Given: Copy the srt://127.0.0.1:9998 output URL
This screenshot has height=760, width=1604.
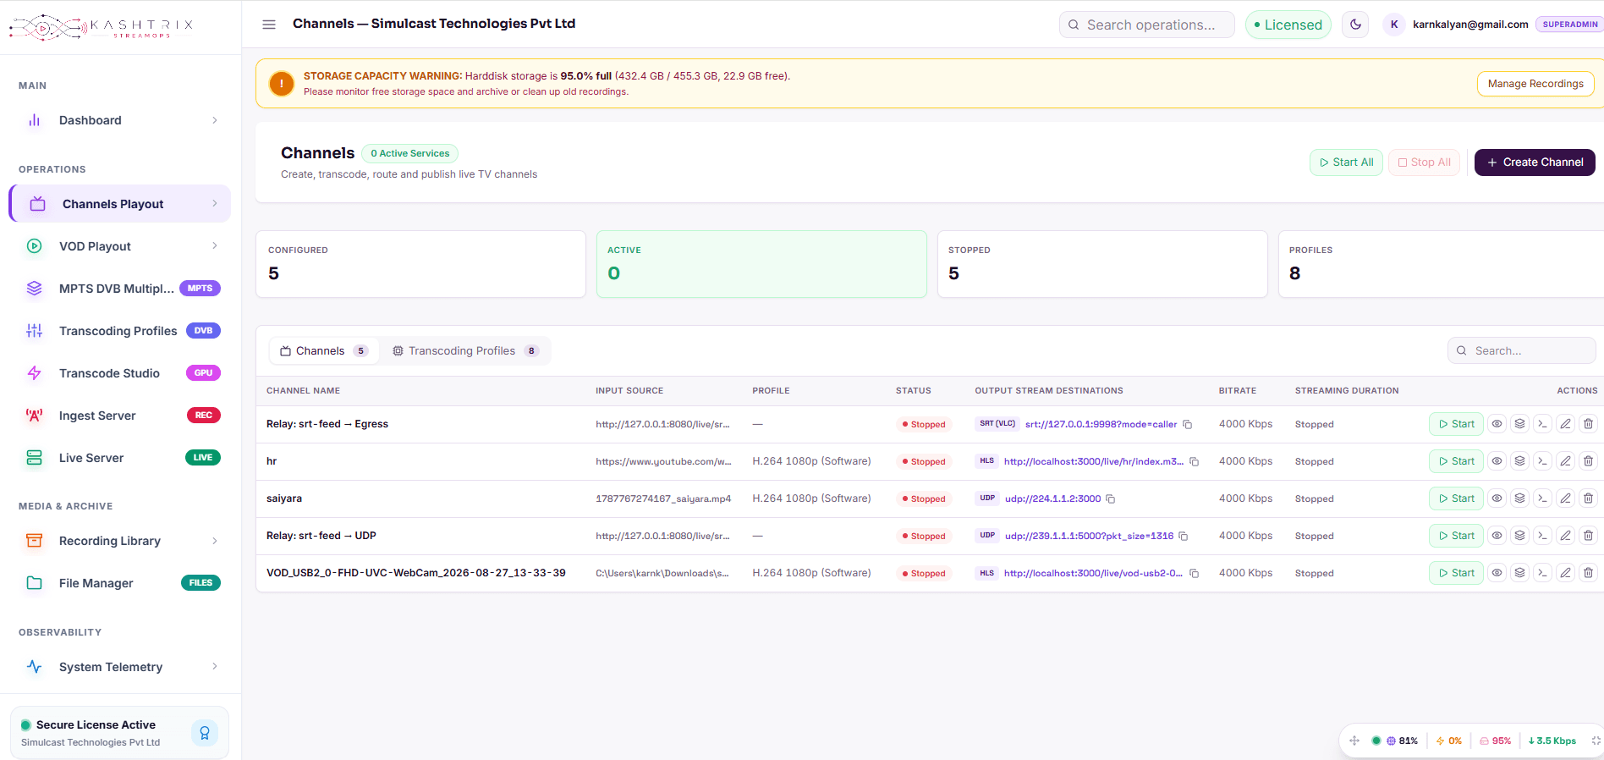Looking at the screenshot, I should (1187, 425).
